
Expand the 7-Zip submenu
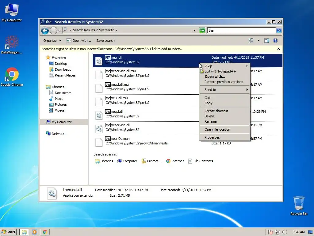pyautogui.click(x=225, y=66)
